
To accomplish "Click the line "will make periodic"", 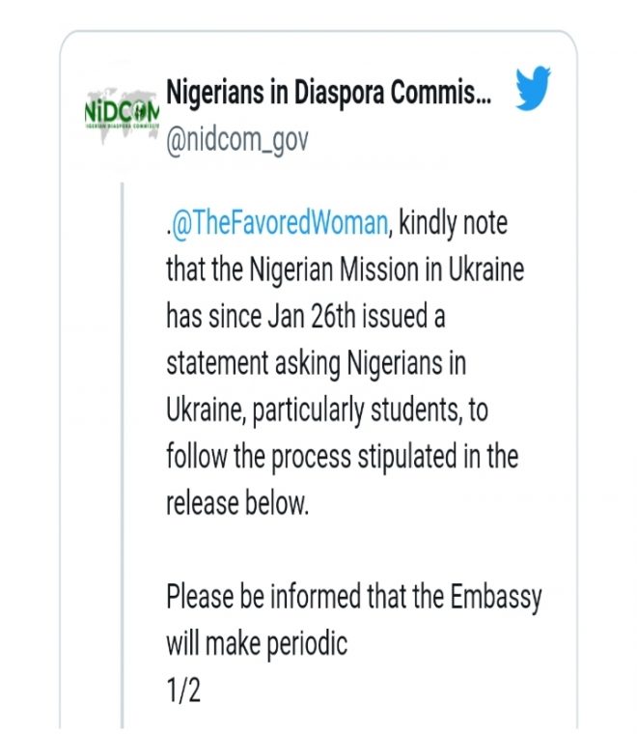I will click(x=257, y=643).
